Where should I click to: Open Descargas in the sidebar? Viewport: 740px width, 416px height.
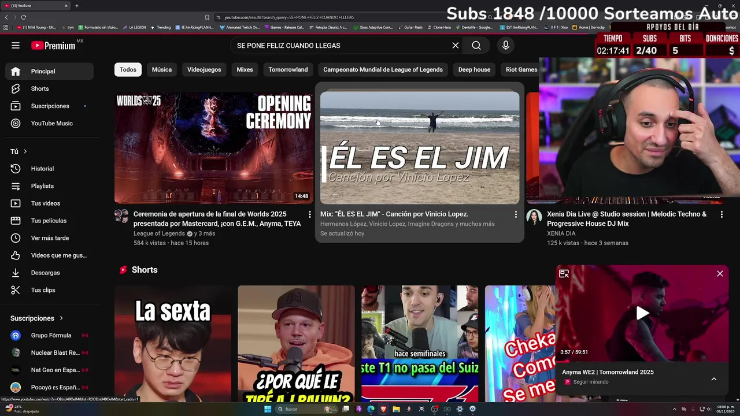pyautogui.click(x=50, y=273)
